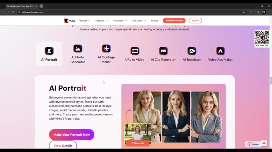Go forward in browser history
This screenshot has width=272, height=152.
(8, 12)
